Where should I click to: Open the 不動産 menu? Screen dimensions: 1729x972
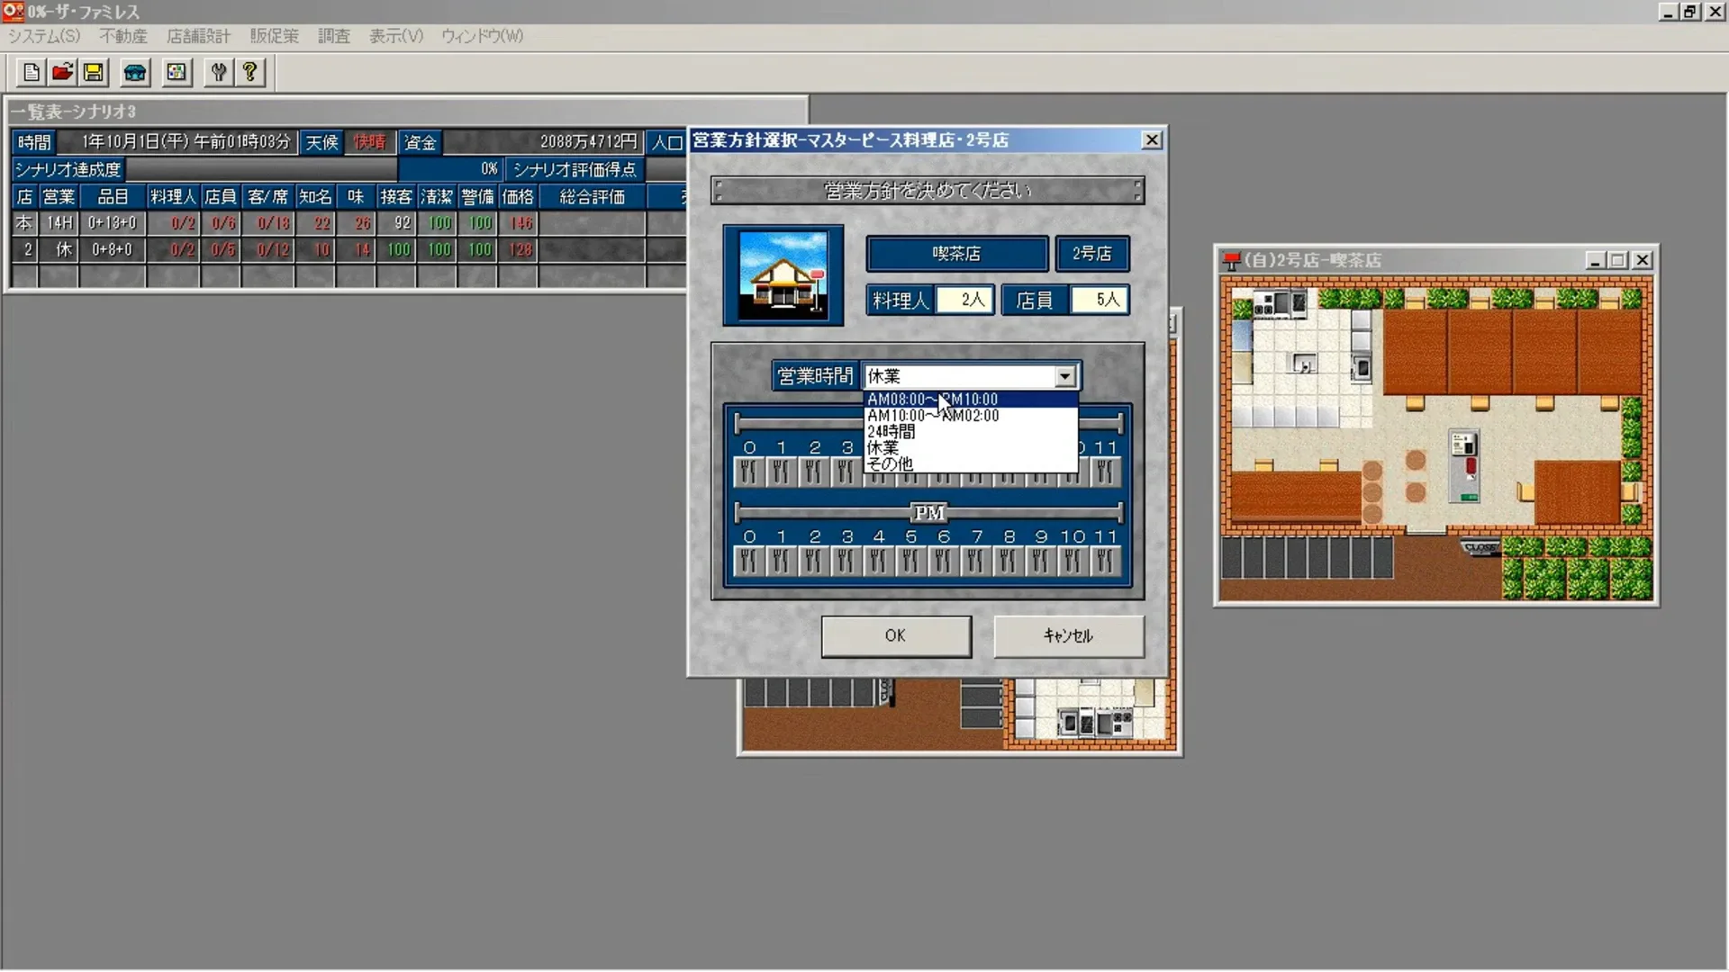click(123, 36)
